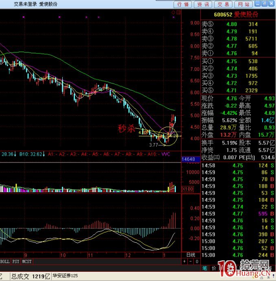Switch to the PSY indicator tab
This screenshot has height=281, width=276.
[x=15, y=261]
